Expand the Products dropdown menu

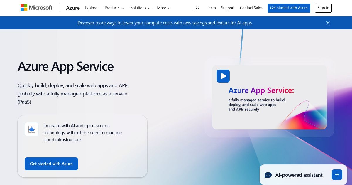click(x=114, y=8)
